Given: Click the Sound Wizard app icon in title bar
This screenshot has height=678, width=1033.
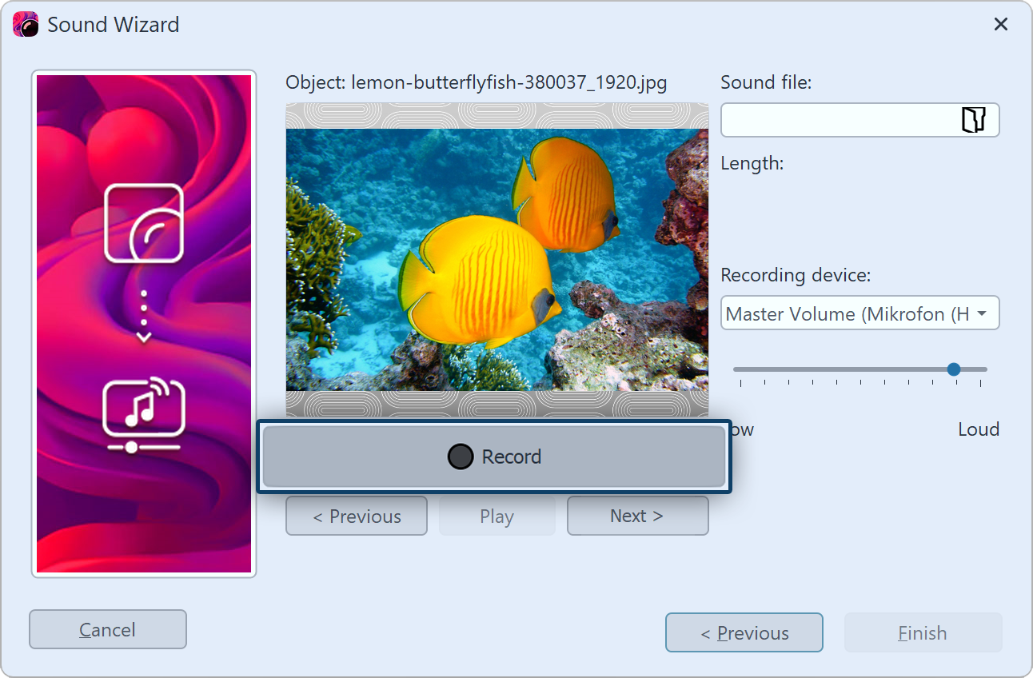Looking at the screenshot, I should [x=26, y=25].
